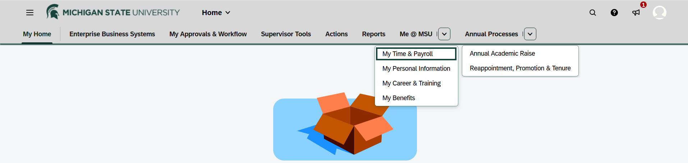Image resolution: width=688 pixels, height=163 pixels.
Task: Go to My Approvals & Workflow tab
Action: pyautogui.click(x=208, y=34)
